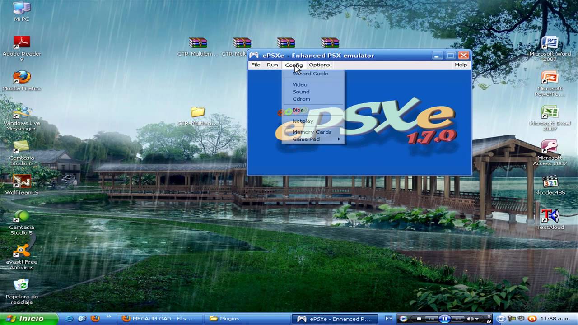Select Windows Live Messenger desktop icon
This screenshot has width=578, height=325.
21,118
